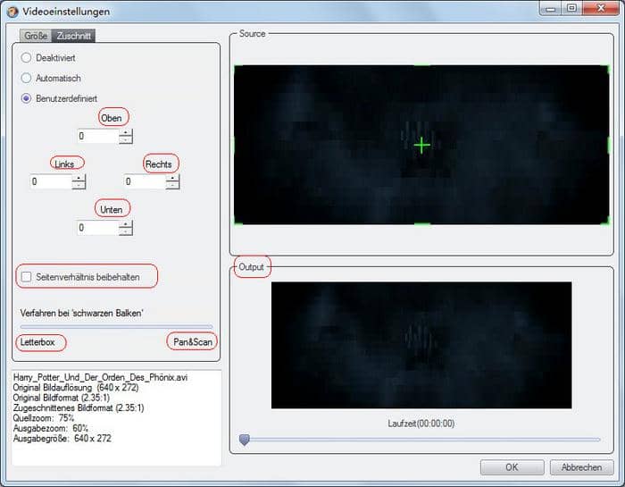Minimize the Videoeinstellungen window

click(x=551, y=8)
